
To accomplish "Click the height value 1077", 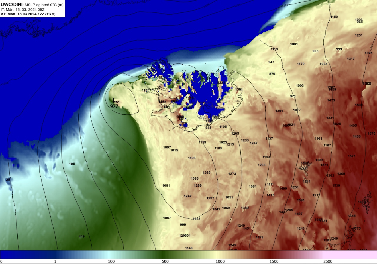I will pyautogui.click(x=297, y=110).
